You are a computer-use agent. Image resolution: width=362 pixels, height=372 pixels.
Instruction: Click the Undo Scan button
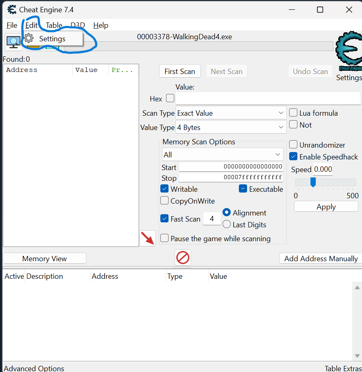(x=310, y=71)
